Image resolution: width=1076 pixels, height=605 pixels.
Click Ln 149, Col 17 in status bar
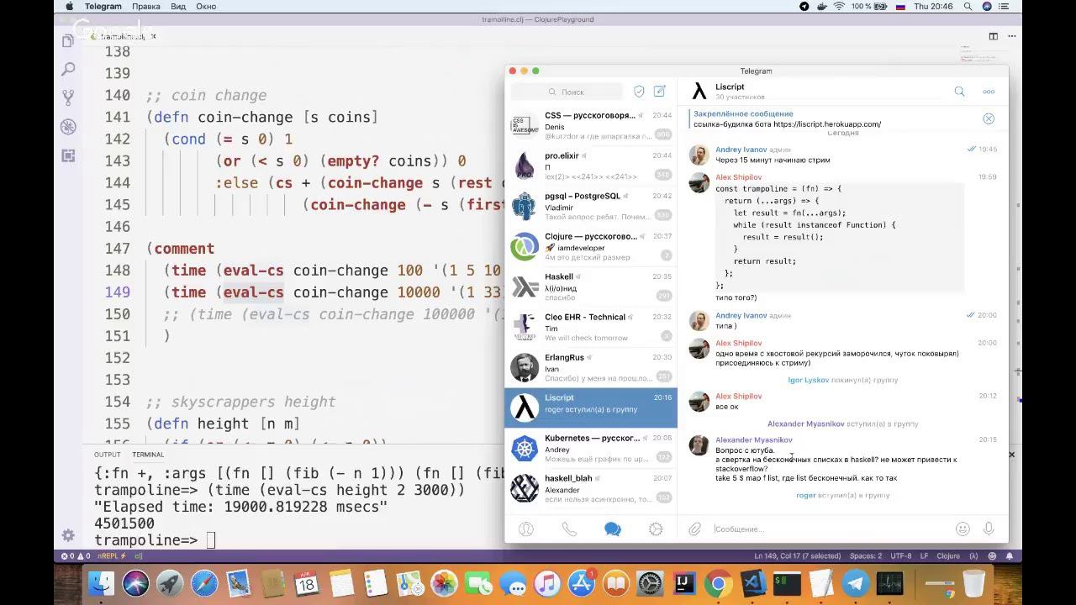(797, 556)
